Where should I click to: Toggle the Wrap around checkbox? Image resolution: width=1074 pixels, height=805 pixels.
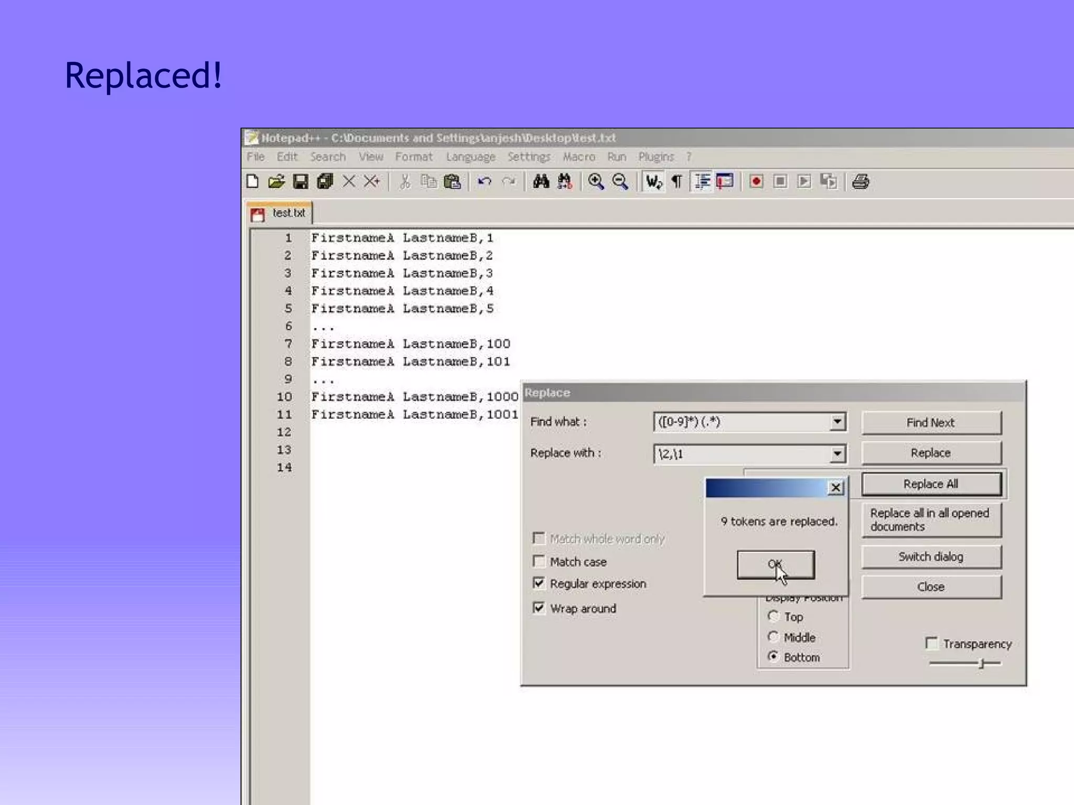point(539,608)
